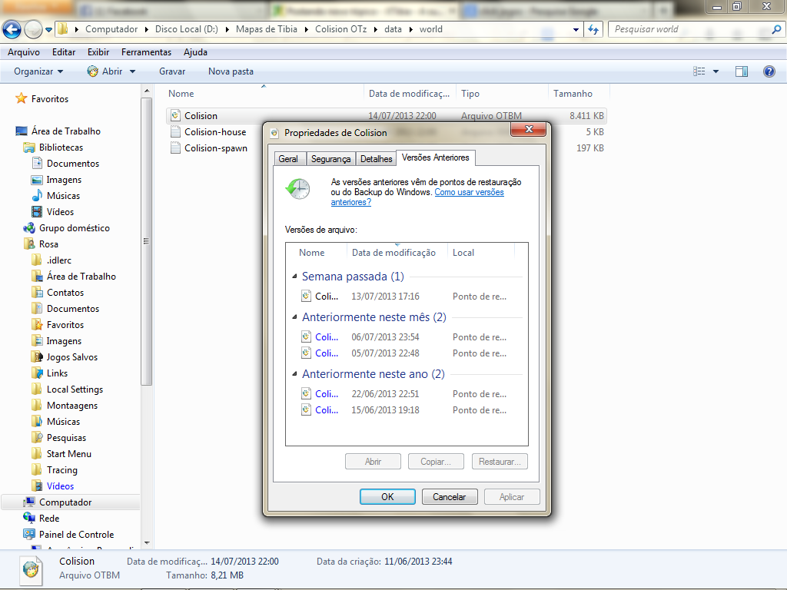Switch to the Segurança tab
The image size is (787, 590).
[x=330, y=159]
